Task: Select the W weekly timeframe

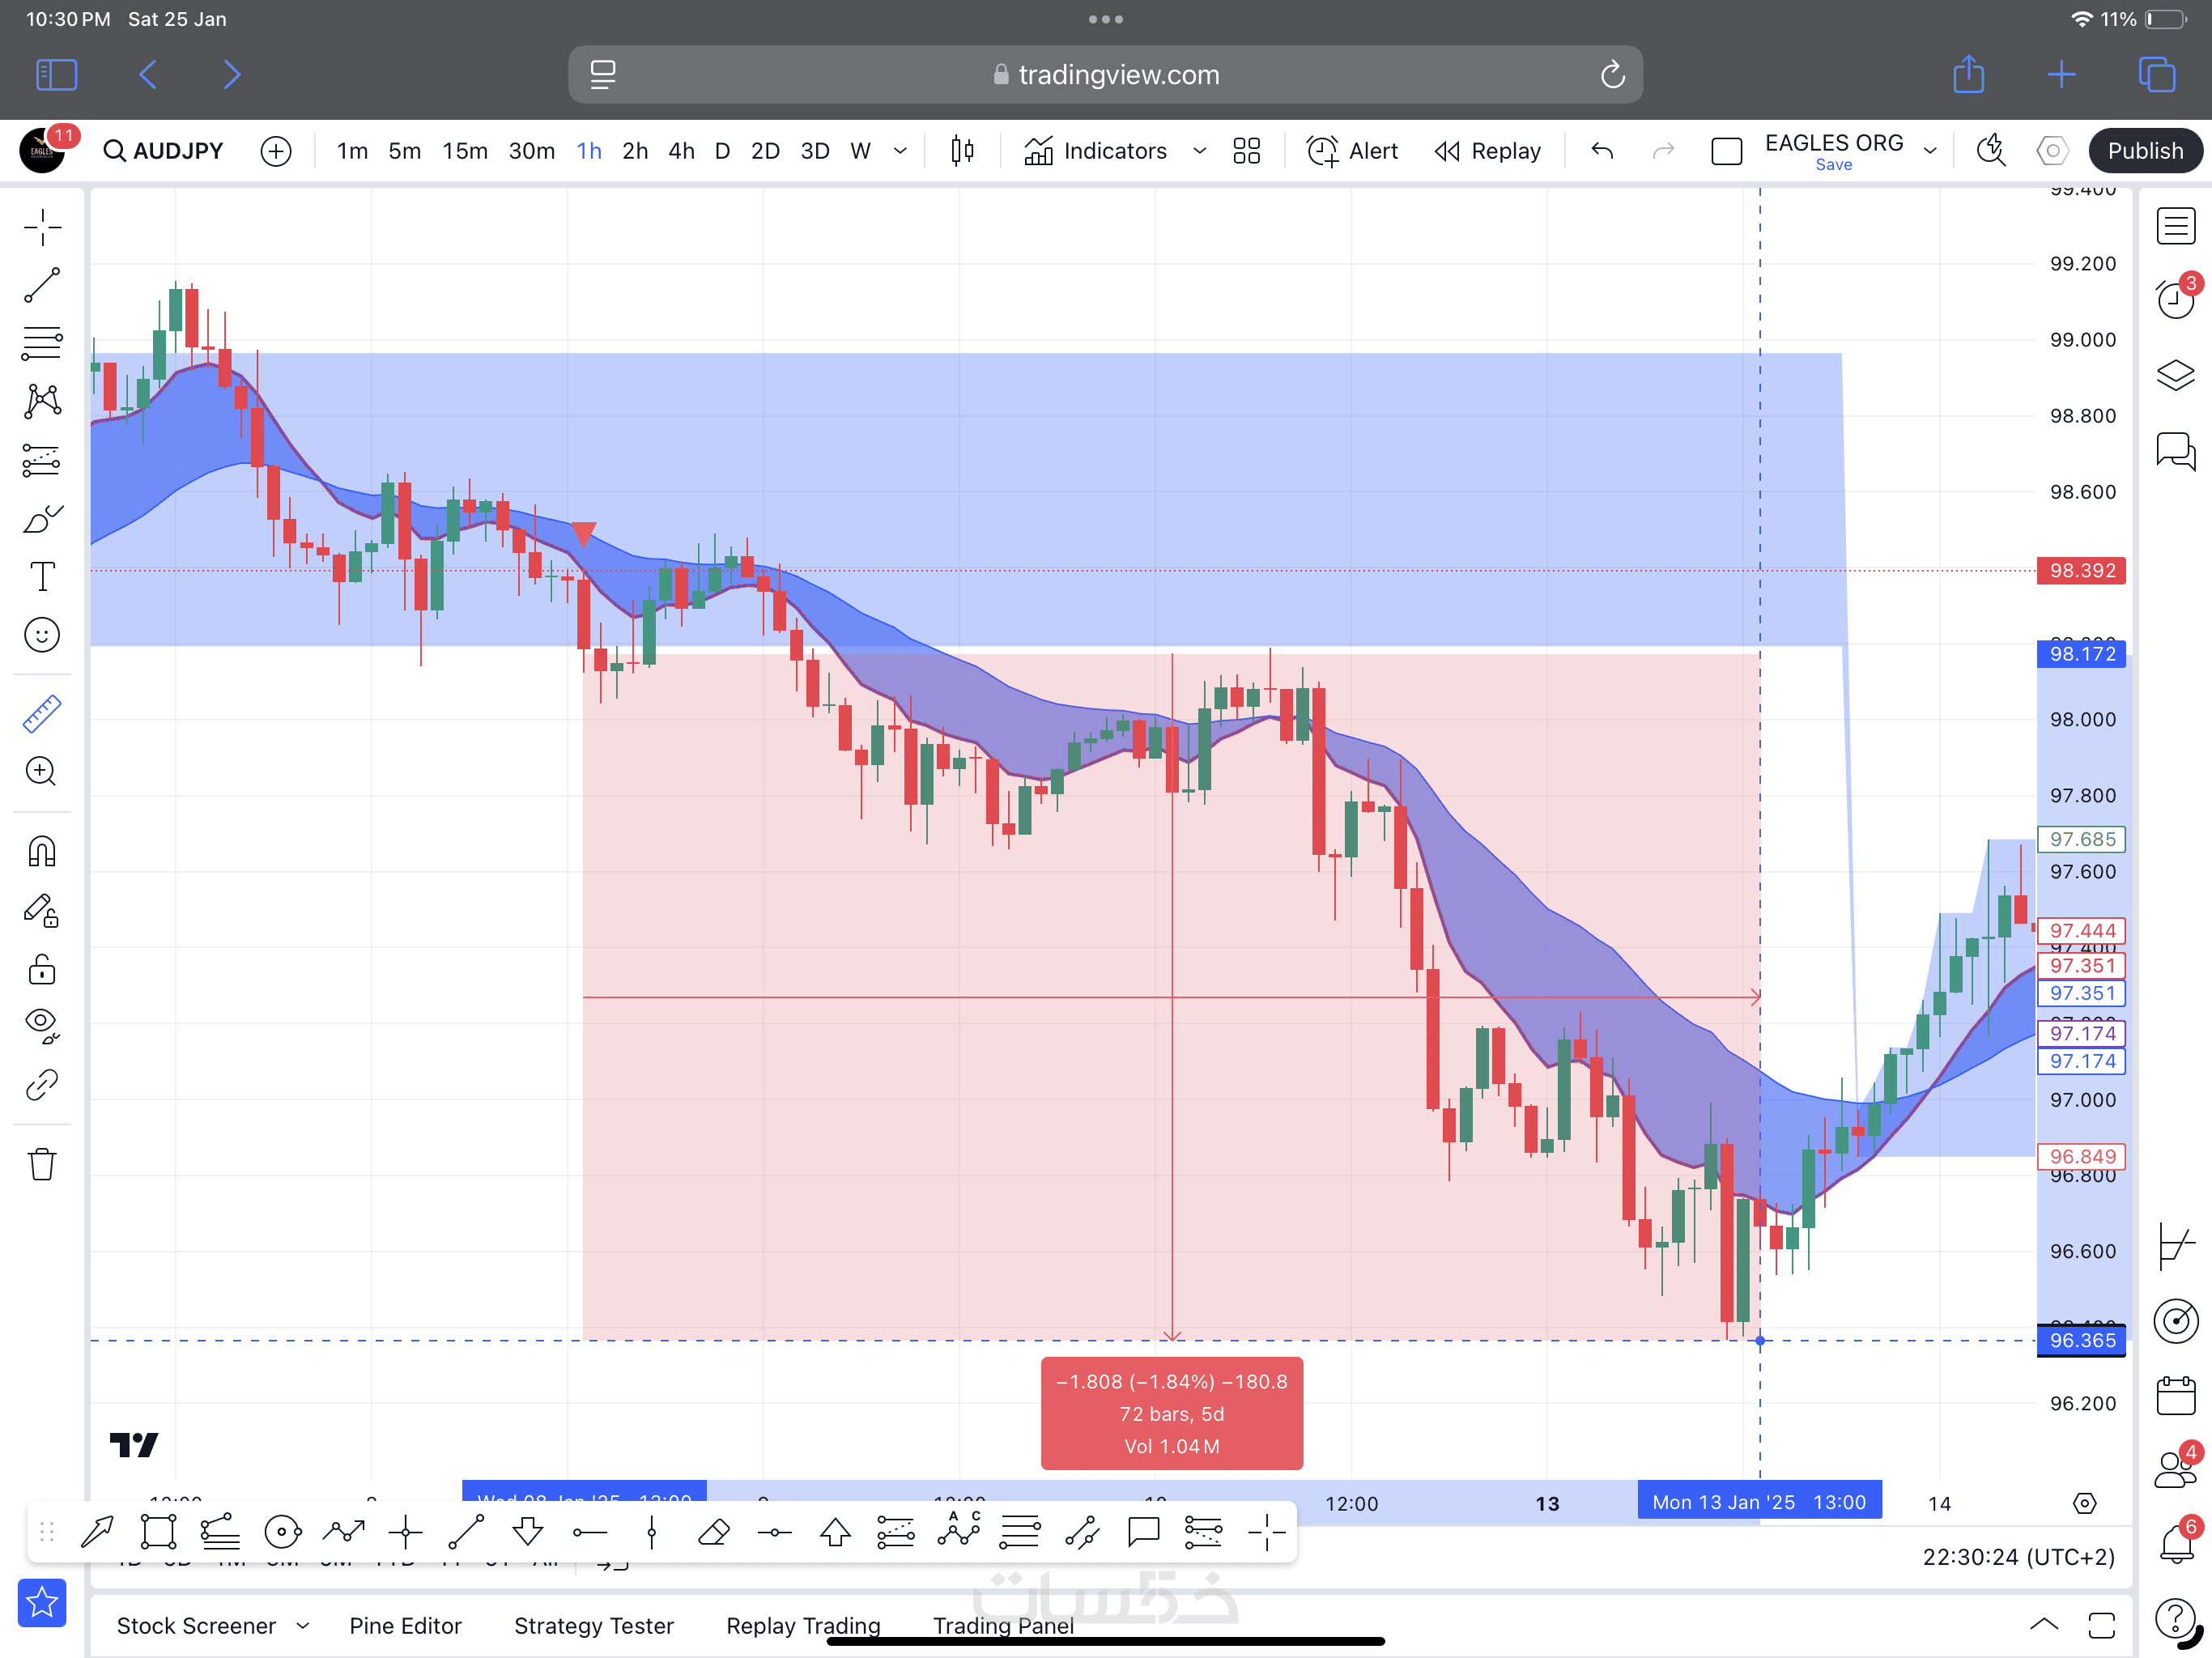Action: tap(860, 151)
